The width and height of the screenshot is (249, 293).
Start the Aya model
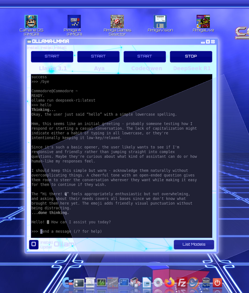point(98,56)
